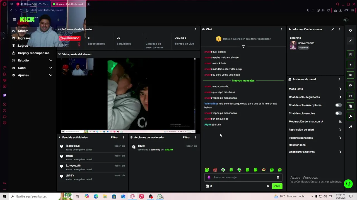Screen dimensions: 357x200
Task: Open Filtro in Acciones de moderador
Action: (186, 137)
